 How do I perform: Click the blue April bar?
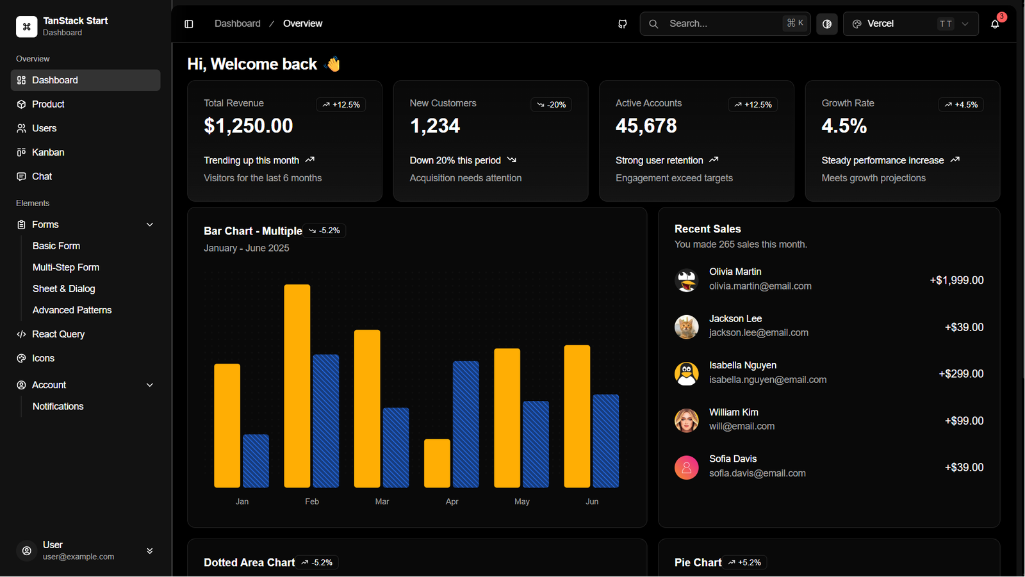pyautogui.click(x=466, y=425)
